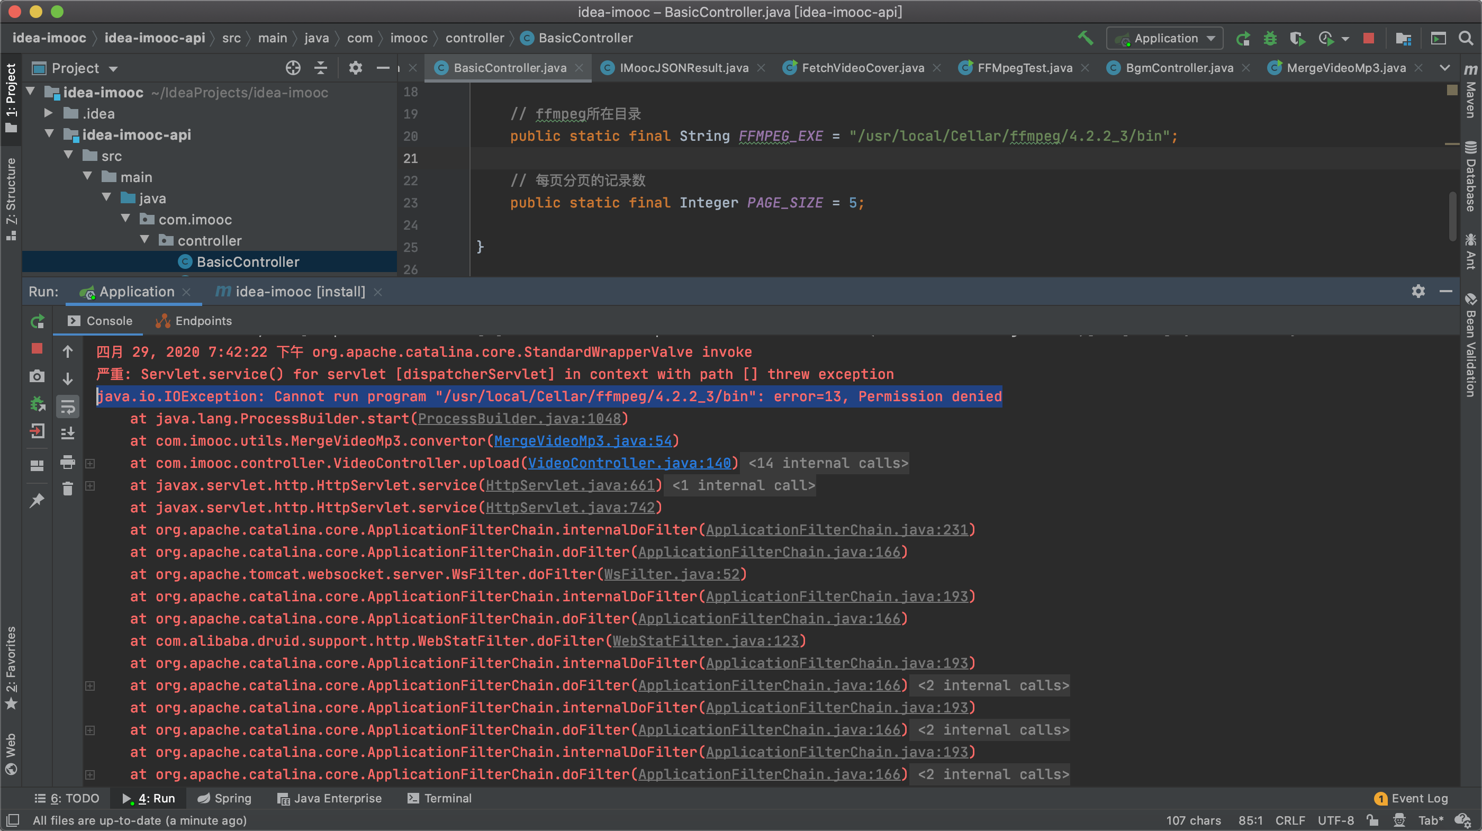Start debugging with the bug icon
The width and height of the screenshot is (1482, 831).
(1270, 39)
